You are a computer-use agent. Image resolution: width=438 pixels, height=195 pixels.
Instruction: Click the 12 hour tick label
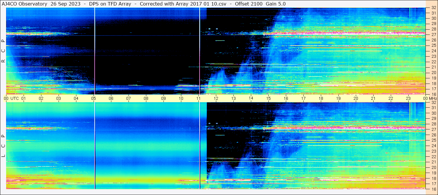[216, 98]
